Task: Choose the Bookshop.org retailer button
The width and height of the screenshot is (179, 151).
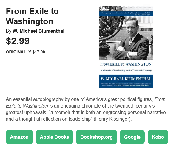Action: tap(96, 137)
